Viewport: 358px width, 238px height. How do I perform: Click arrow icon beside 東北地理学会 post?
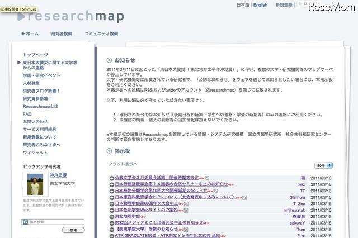112,217
